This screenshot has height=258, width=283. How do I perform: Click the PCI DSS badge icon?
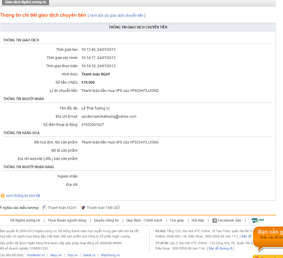pos(257,220)
